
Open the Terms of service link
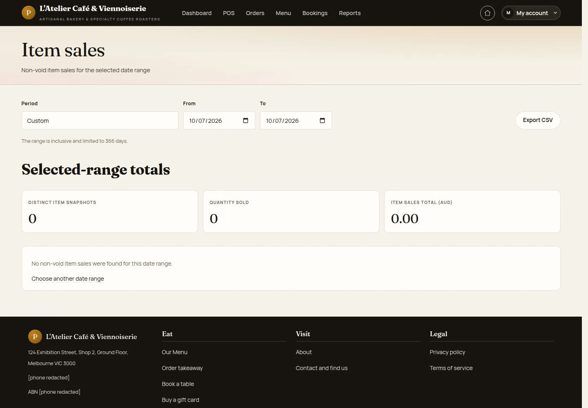[451, 368]
